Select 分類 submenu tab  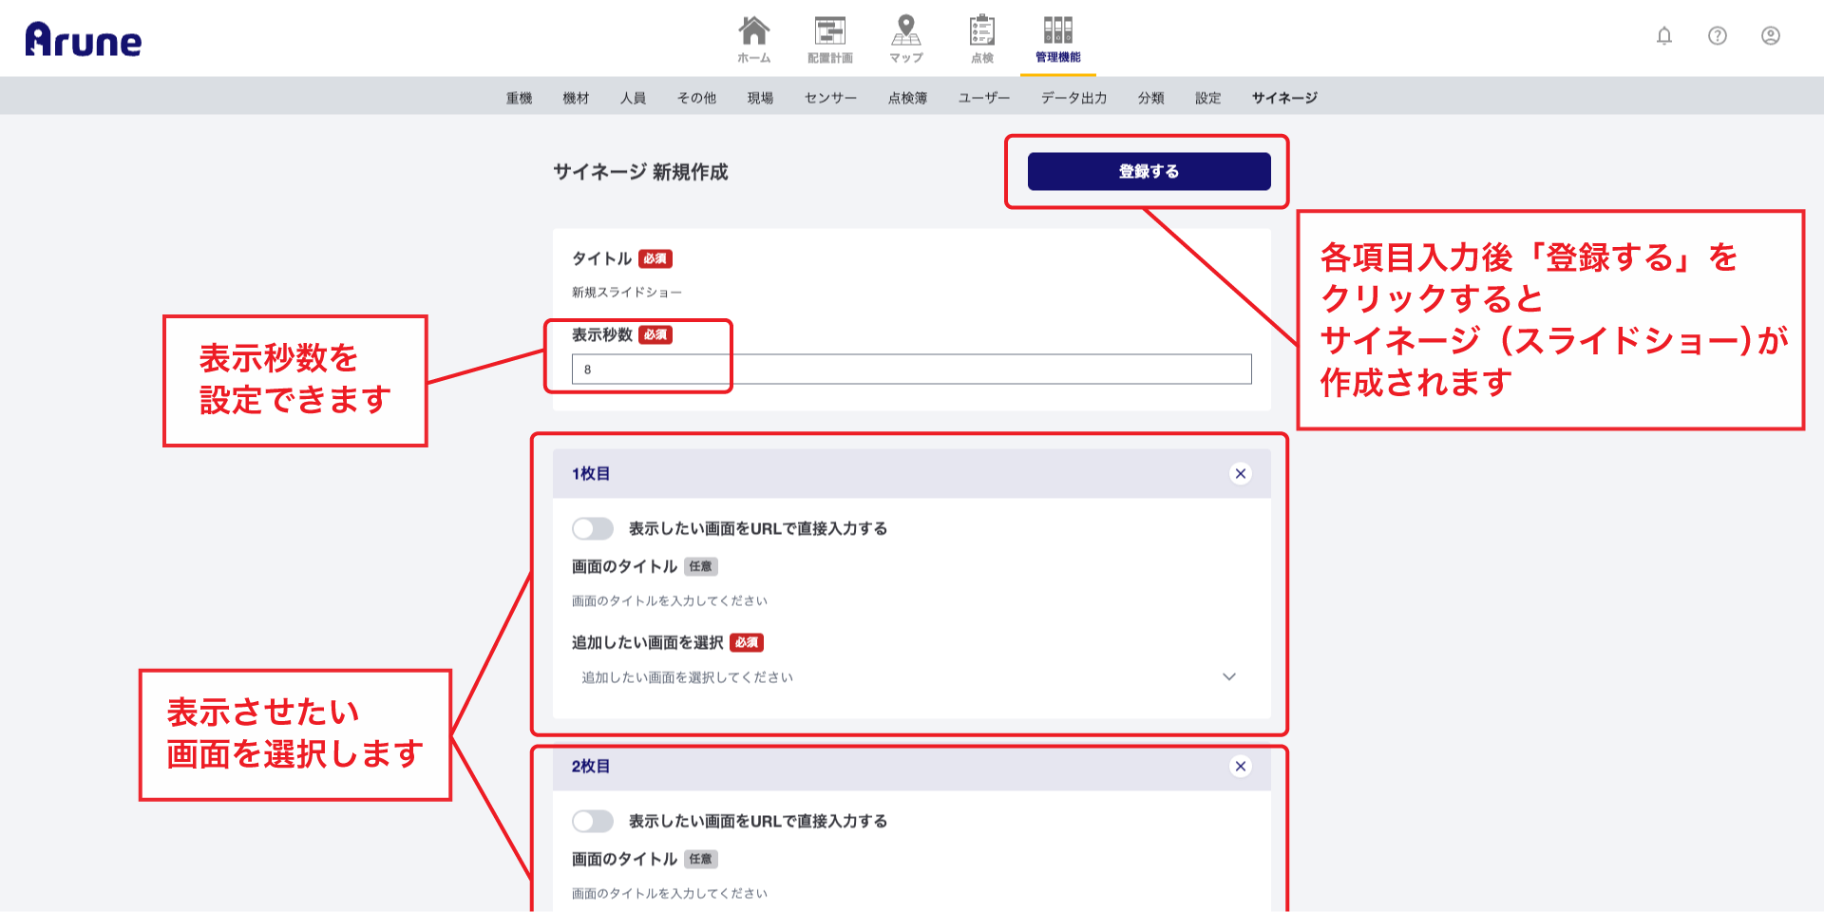point(1151,98)
